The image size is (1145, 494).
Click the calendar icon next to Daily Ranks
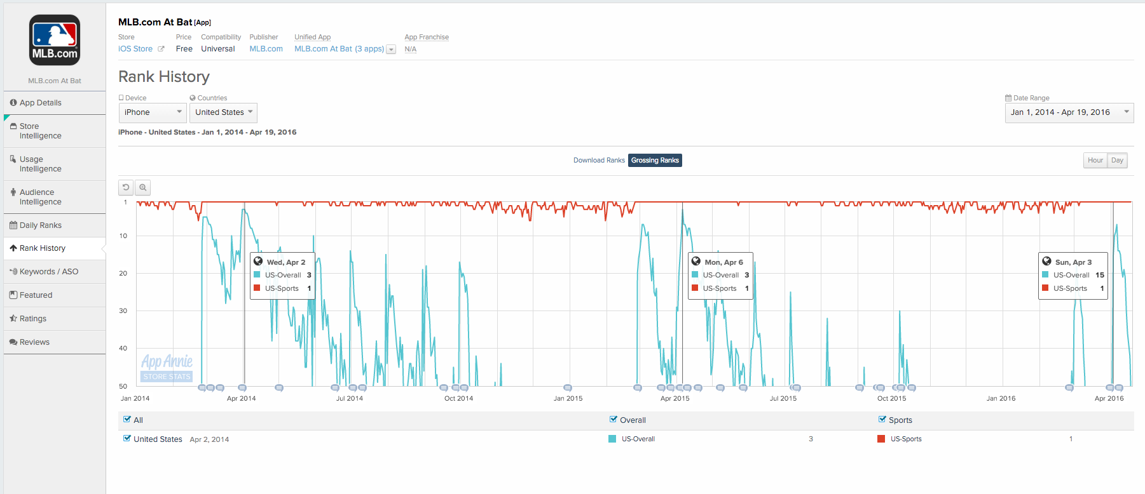pyautogui.click(x=13, y=225)
